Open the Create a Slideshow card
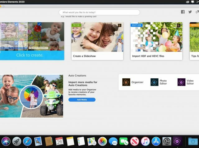The height and width of the screenshot is (148, 199). click(x=97, y=41)
